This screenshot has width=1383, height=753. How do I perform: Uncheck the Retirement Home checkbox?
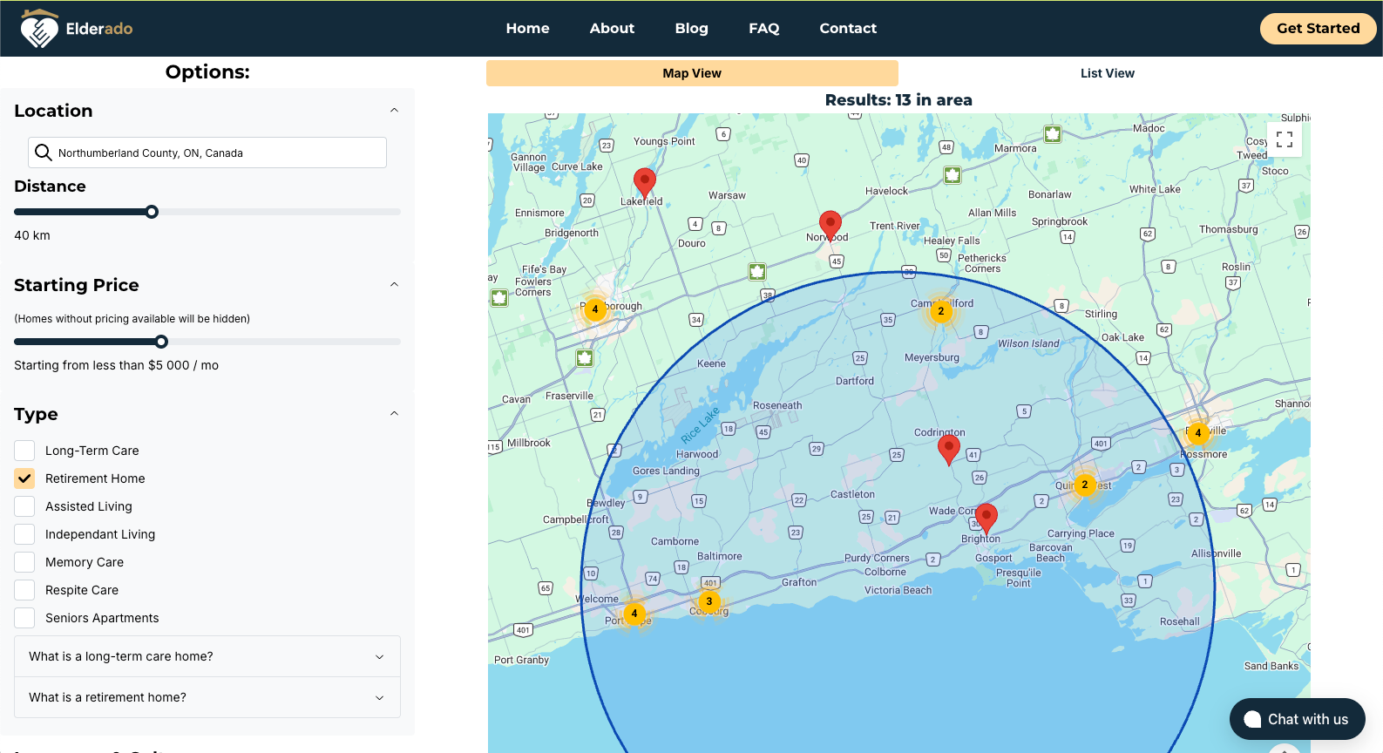(x=24, y=478)
